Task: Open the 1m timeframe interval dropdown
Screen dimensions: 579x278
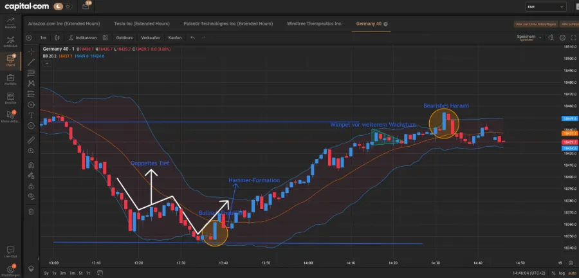Action: (44, 38)
